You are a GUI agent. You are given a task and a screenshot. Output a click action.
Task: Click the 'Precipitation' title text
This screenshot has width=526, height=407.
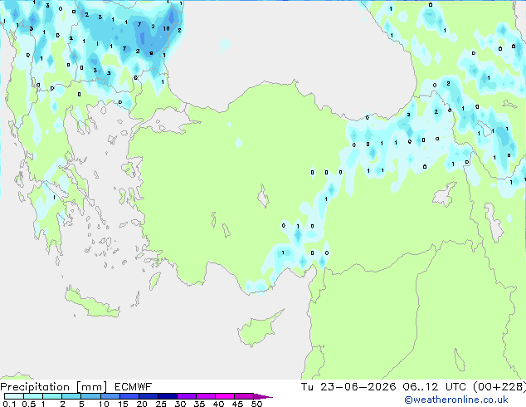point(35,387)
